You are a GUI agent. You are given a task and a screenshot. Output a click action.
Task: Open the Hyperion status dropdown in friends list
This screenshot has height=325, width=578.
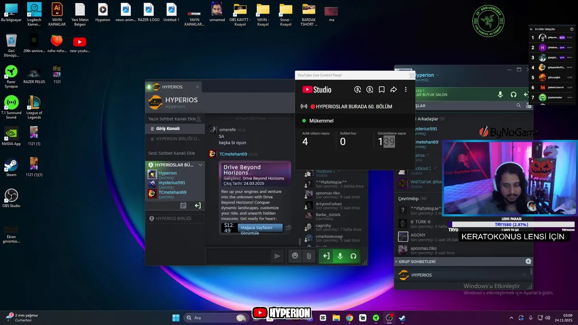[438, 75]
